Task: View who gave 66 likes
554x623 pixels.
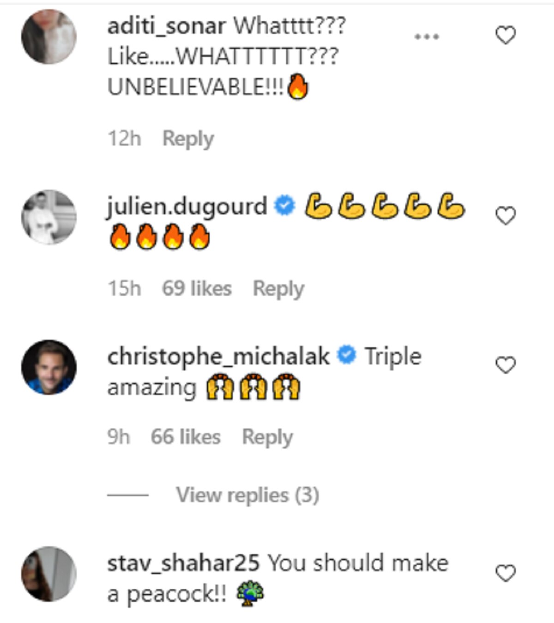Action: pyautogui.click(x=186, y=437)
